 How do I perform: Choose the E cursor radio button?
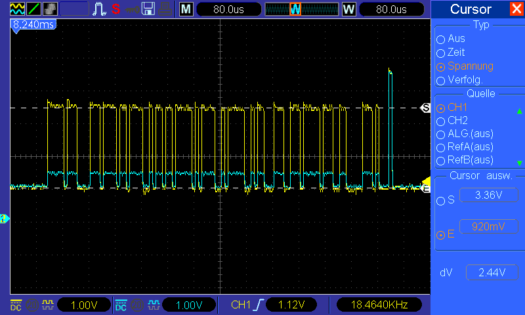[x=440, y=235]
